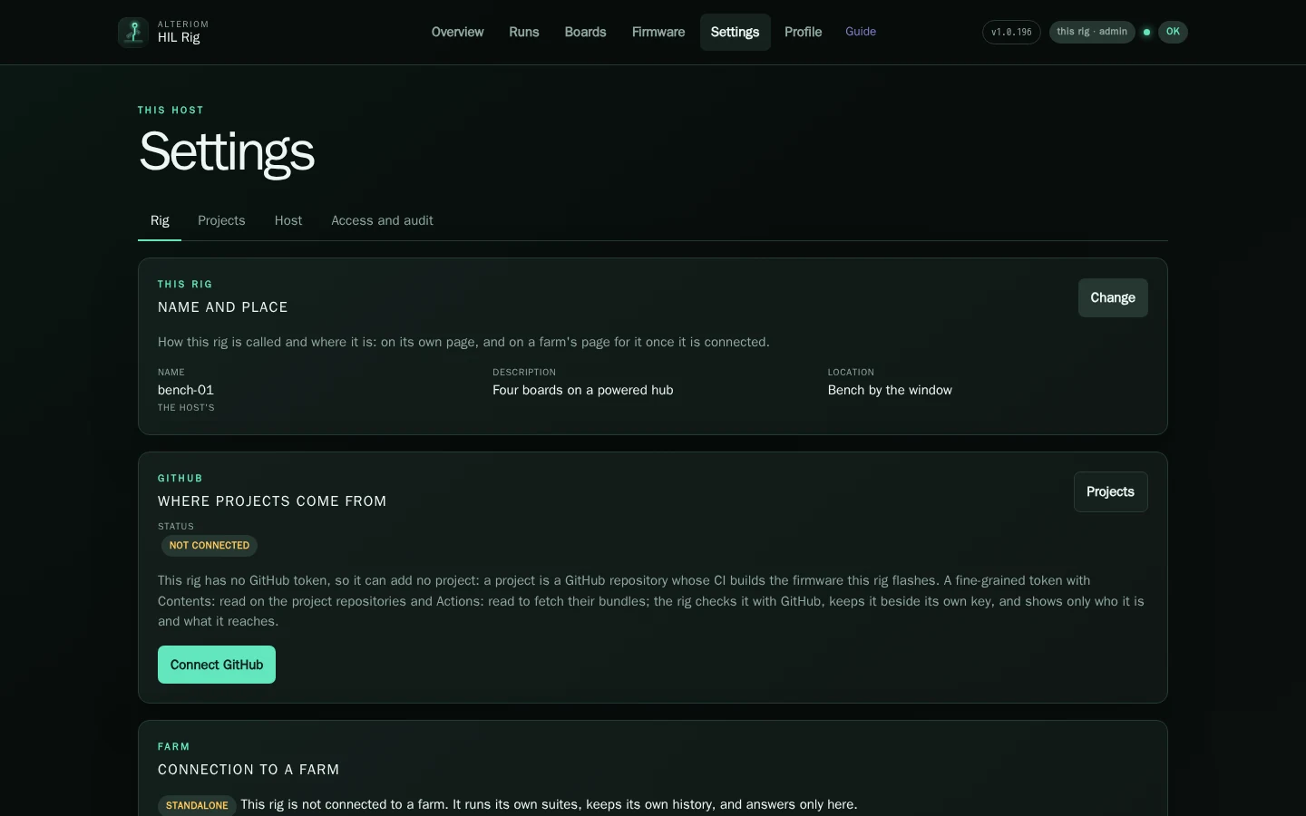
Task: Click the STANDALONE farm badge
Action: 197,805
